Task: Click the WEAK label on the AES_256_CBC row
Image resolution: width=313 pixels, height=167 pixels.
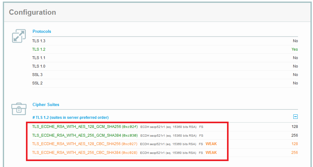Action: [211, 153]
